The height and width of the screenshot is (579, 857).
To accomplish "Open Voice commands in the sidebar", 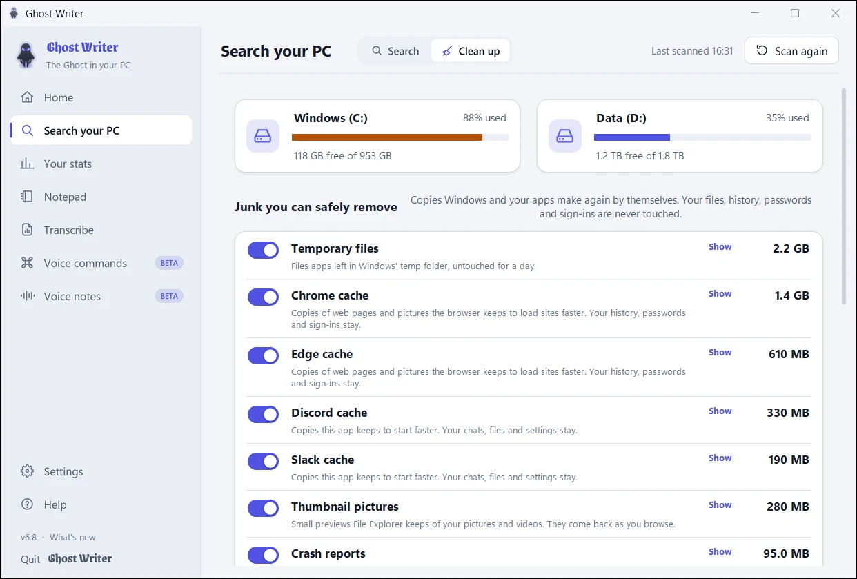I will click(x=101, y=263).
